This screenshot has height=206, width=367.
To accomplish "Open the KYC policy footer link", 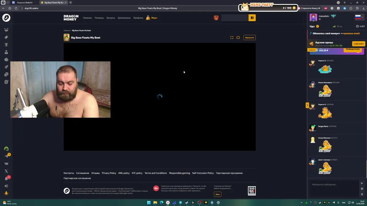I will coord(137,173).
